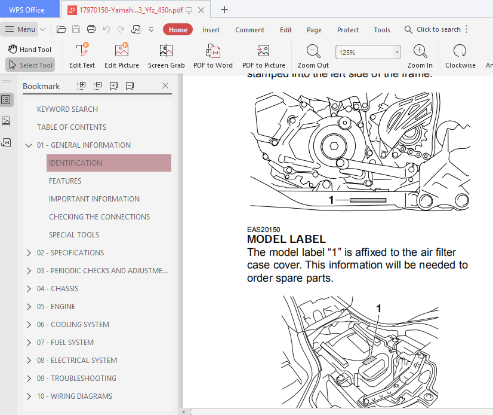Click the Undo arrow icon
Image resolution: width=493 pixels, height=415 pixels.
point(107,29)
